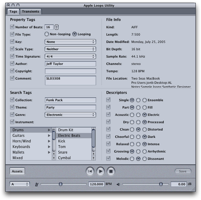Choose the Fill descriptor radio button

145,108
